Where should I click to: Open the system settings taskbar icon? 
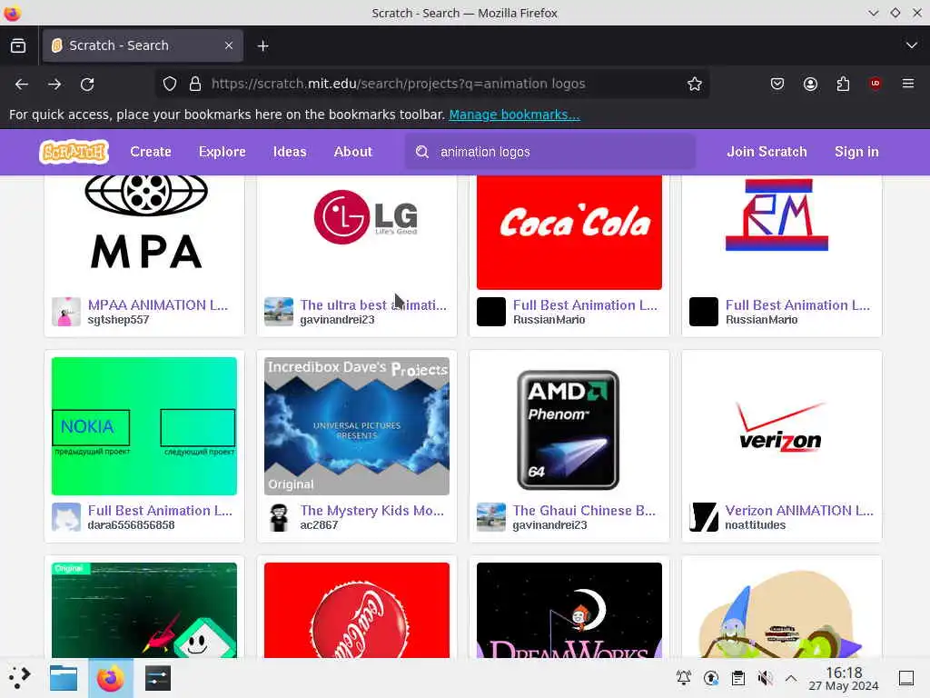[x=157, y=678]
